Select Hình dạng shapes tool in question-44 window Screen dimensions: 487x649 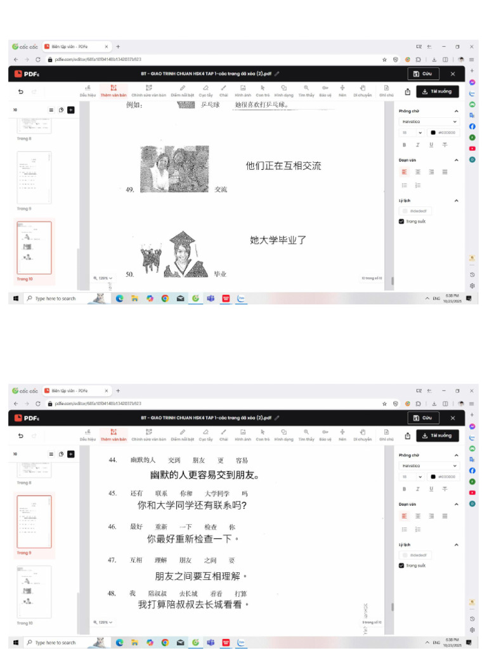pyautogui.click(x=283, y=435)
